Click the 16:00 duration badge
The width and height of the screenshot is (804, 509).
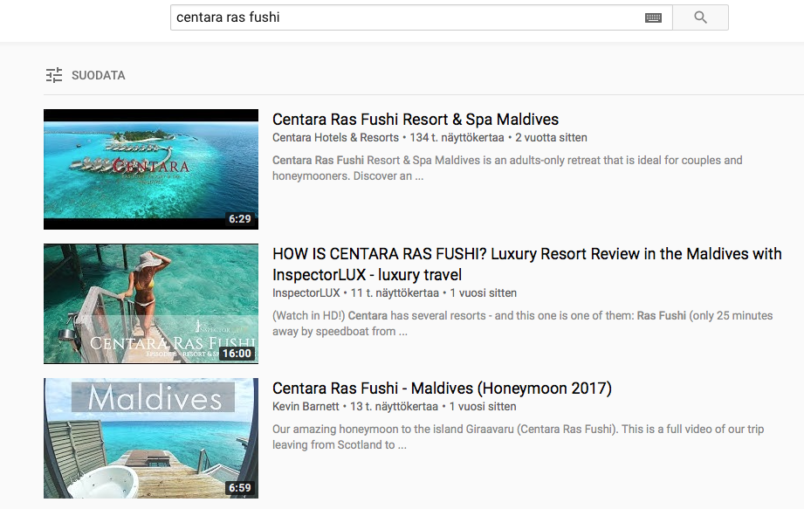coord(237,354)
